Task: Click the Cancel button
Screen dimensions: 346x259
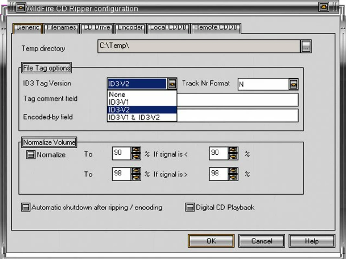Action: click(262, 241)
